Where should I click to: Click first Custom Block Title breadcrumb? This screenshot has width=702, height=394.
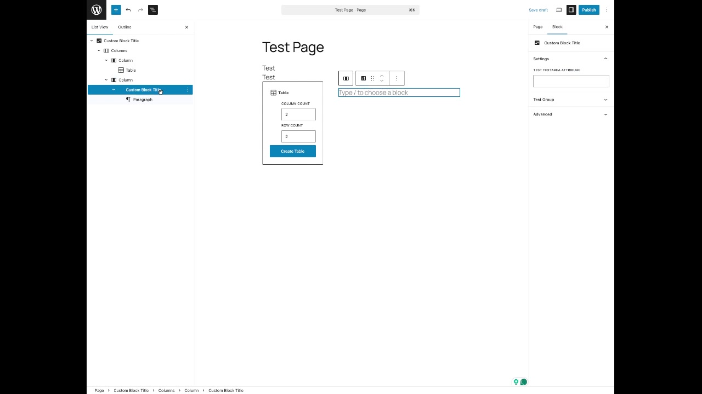coord(131,390)
